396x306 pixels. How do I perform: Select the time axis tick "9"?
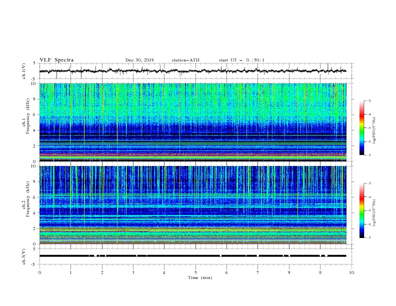[x=320, y=272]
